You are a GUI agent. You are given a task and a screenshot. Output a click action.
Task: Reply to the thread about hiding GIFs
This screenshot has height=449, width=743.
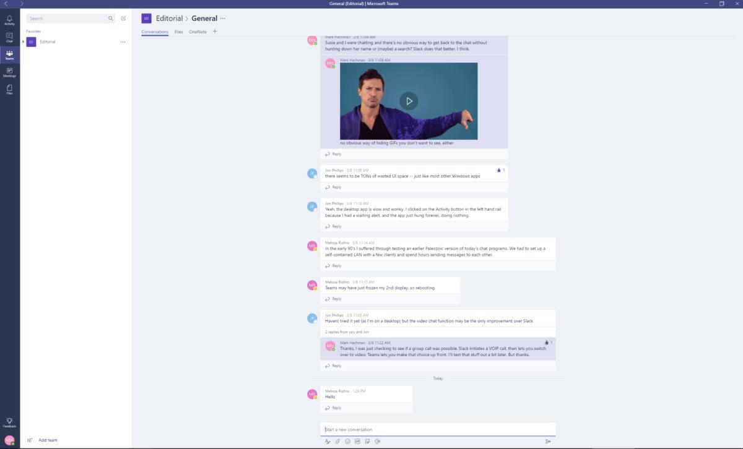pyautogui.click(x=333, y=154)
